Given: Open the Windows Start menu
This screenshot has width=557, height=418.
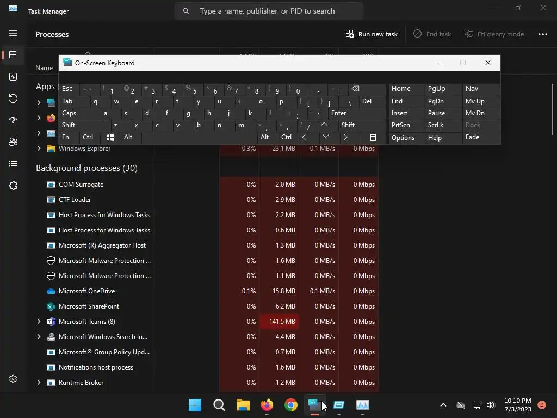Looking at the screenshot, I should coord(195,405).
